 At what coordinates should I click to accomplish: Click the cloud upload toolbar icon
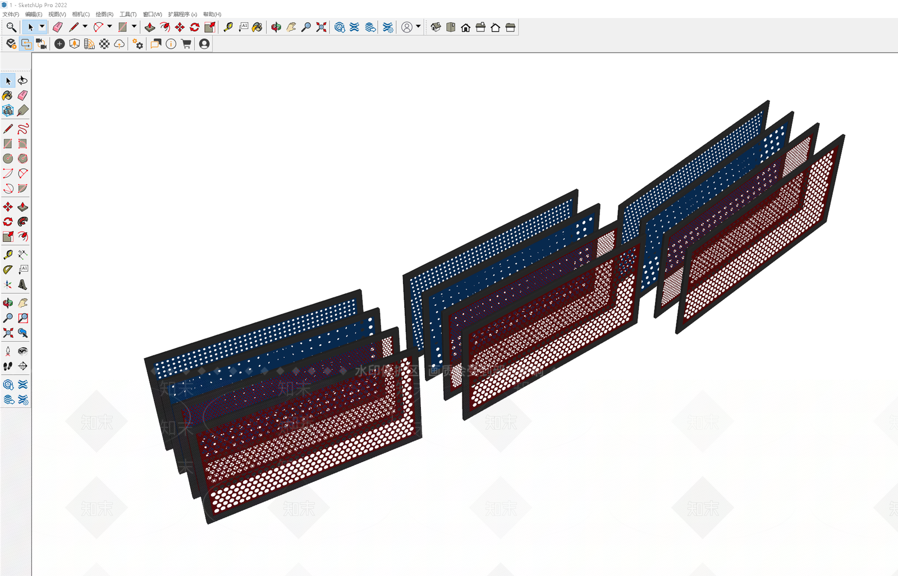pyautogui.click(x=119, y=44)
